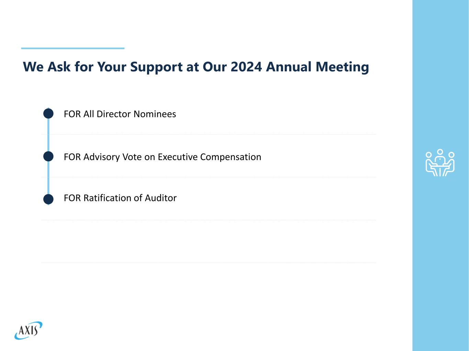Click "FOR Ratification of Auditor" text

tap(120, 198)
